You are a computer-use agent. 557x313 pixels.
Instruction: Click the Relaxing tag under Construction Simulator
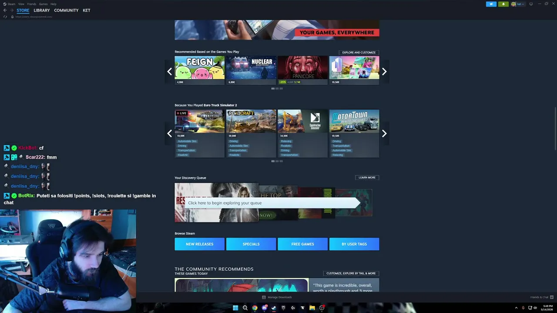pos(286,141)
